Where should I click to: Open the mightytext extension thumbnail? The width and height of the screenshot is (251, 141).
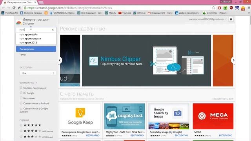[125, 116]
